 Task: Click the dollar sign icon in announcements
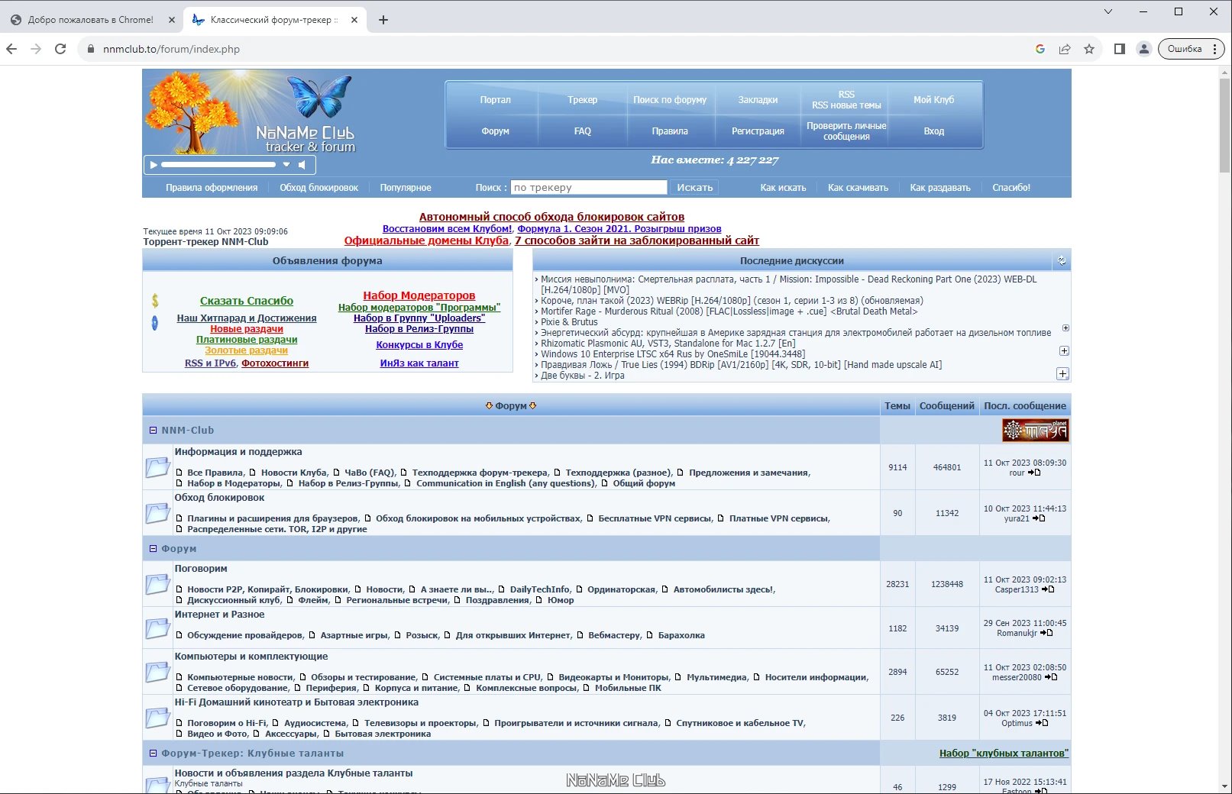click(x=155, y=301)
